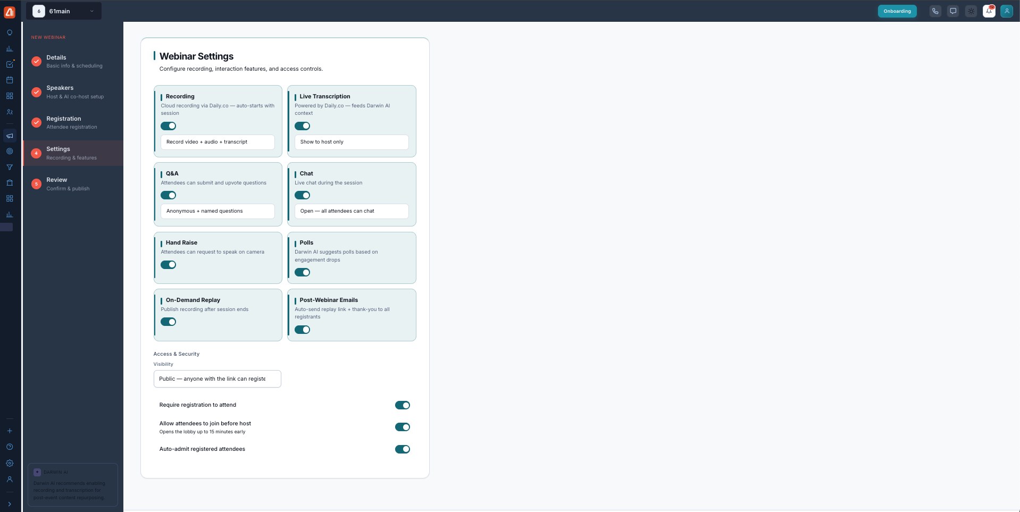Disable the Q&A toggle

pos(168,195)
